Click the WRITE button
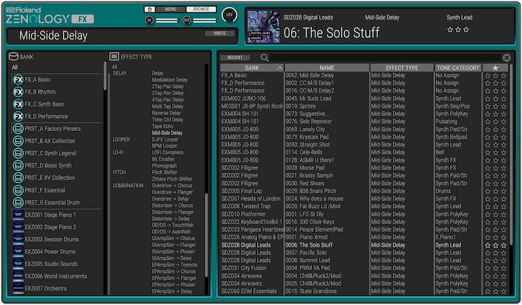Viewport: 522px width, 305px height. [220, 33]
